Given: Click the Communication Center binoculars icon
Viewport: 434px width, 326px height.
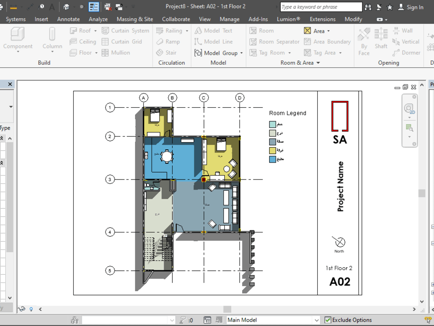Looking at the screenshot, I should pos(368,7).
